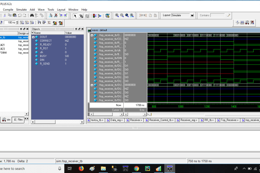Choose the Select Mode arrow pointer tool
The width and height of the screenshot is (260, 173).
75,16
